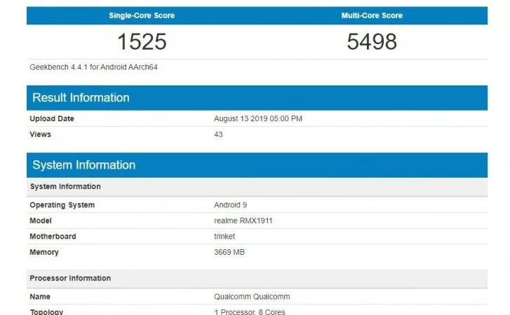Select the trinket motherboard value

224,237
